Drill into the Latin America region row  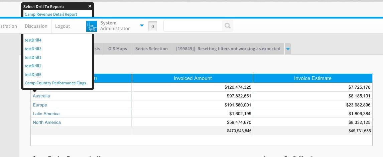(x=46, y=114)
